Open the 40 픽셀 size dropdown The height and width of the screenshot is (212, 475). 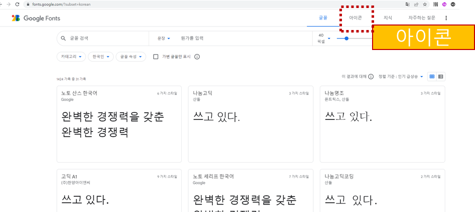click(x=324, y=38)
